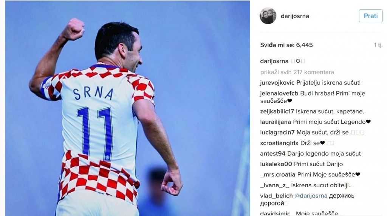
Task: Visit zeljkabilic17 profile from comments
Action: point(277,111)
